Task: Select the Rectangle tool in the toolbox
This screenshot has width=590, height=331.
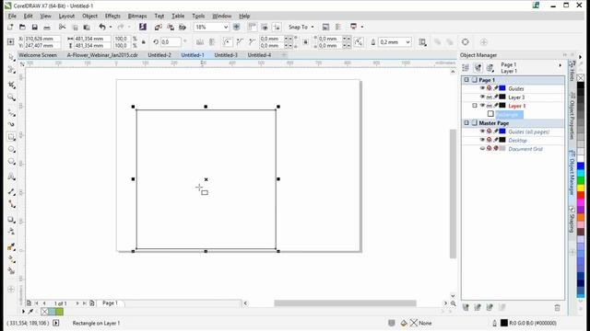Action: click(x=11, y=137)
